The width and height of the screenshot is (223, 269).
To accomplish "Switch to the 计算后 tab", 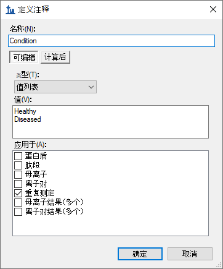I will point(55,57).
